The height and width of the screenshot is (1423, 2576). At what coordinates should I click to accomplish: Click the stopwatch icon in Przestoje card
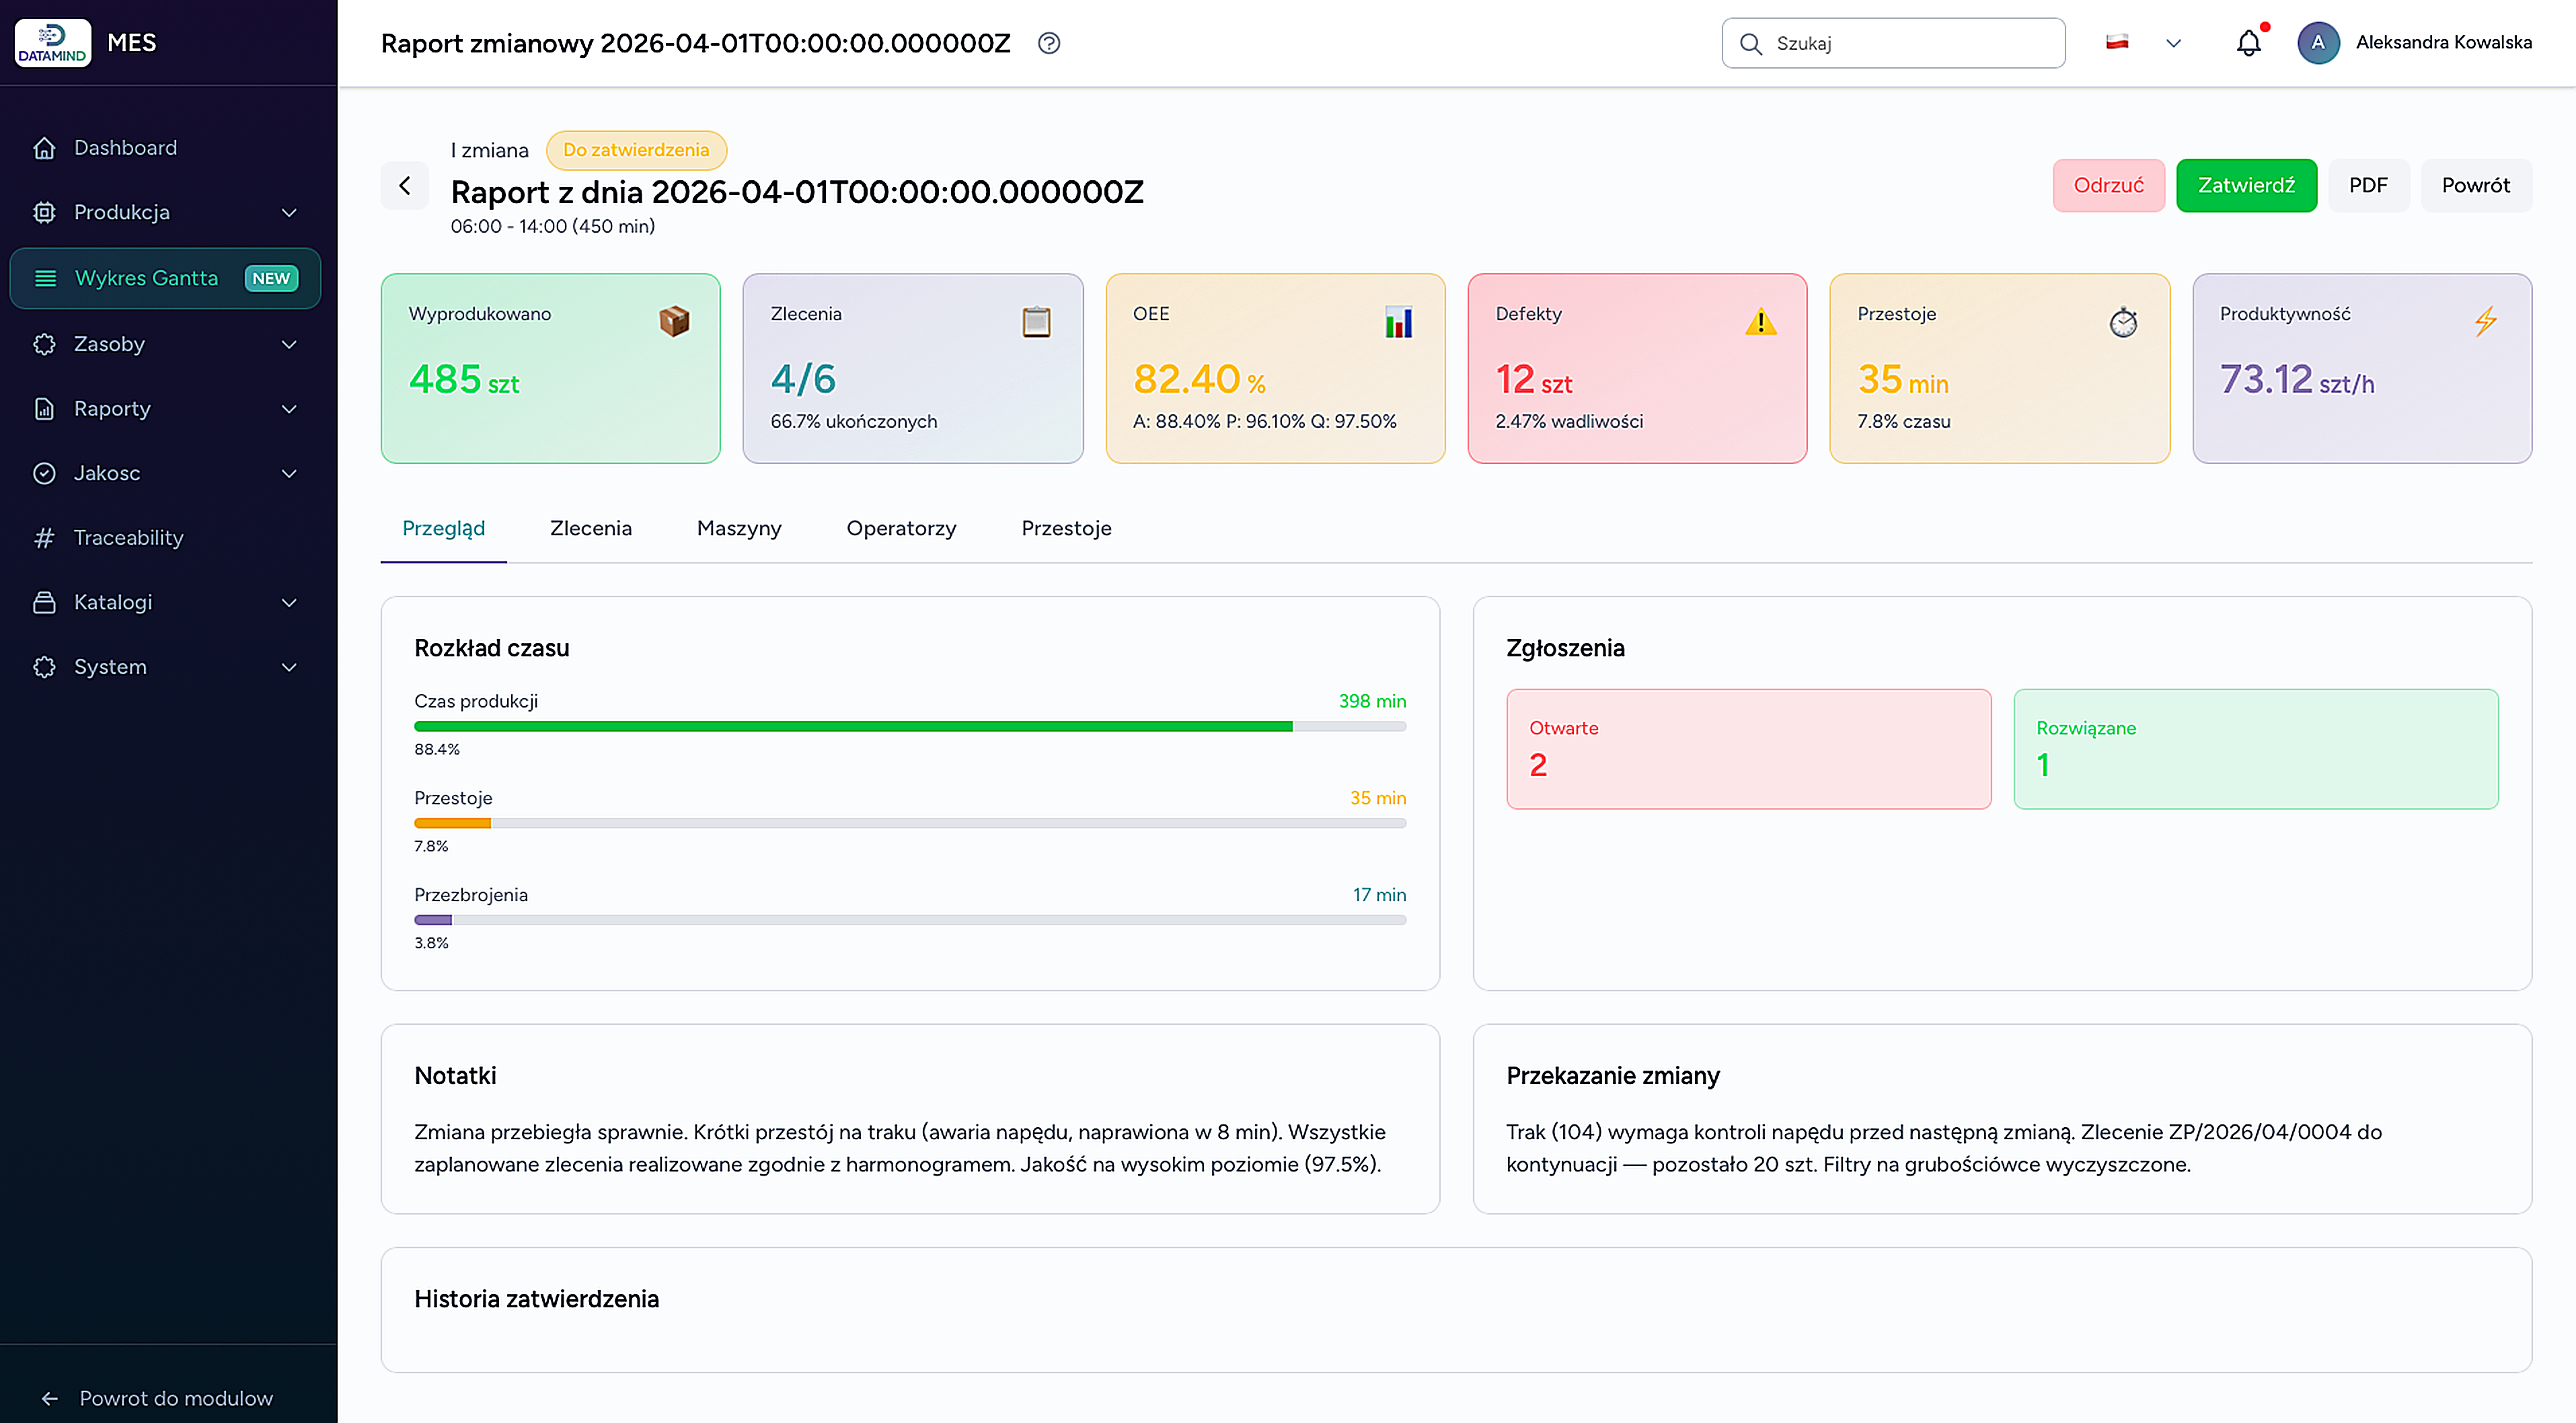(x=2123, y=321)
